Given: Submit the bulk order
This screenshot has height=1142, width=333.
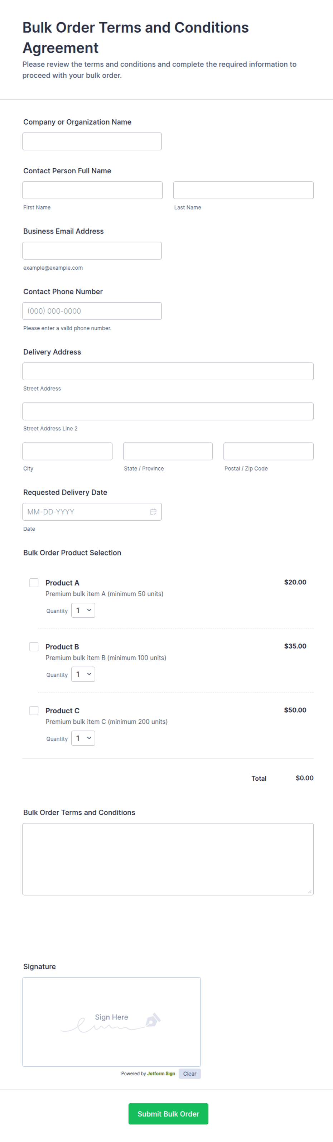Looking at the screenshot, I should pos(168,1114).
